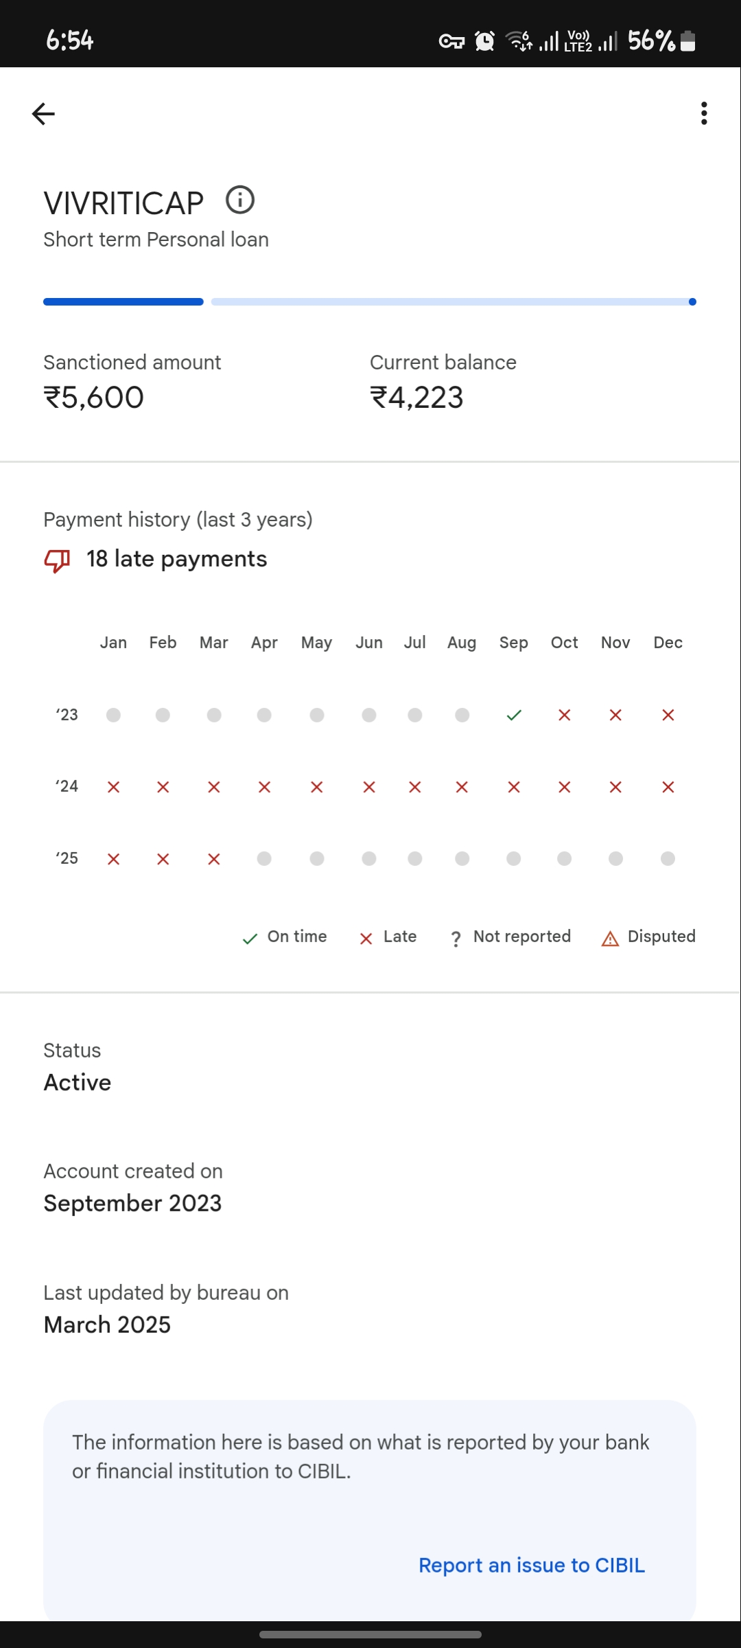Tap the green checkmark for September '23
This screenshot has width=741, height=1648.
514,716
